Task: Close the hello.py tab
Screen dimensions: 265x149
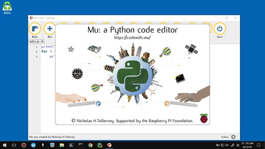Action: (x=42, y=41)
